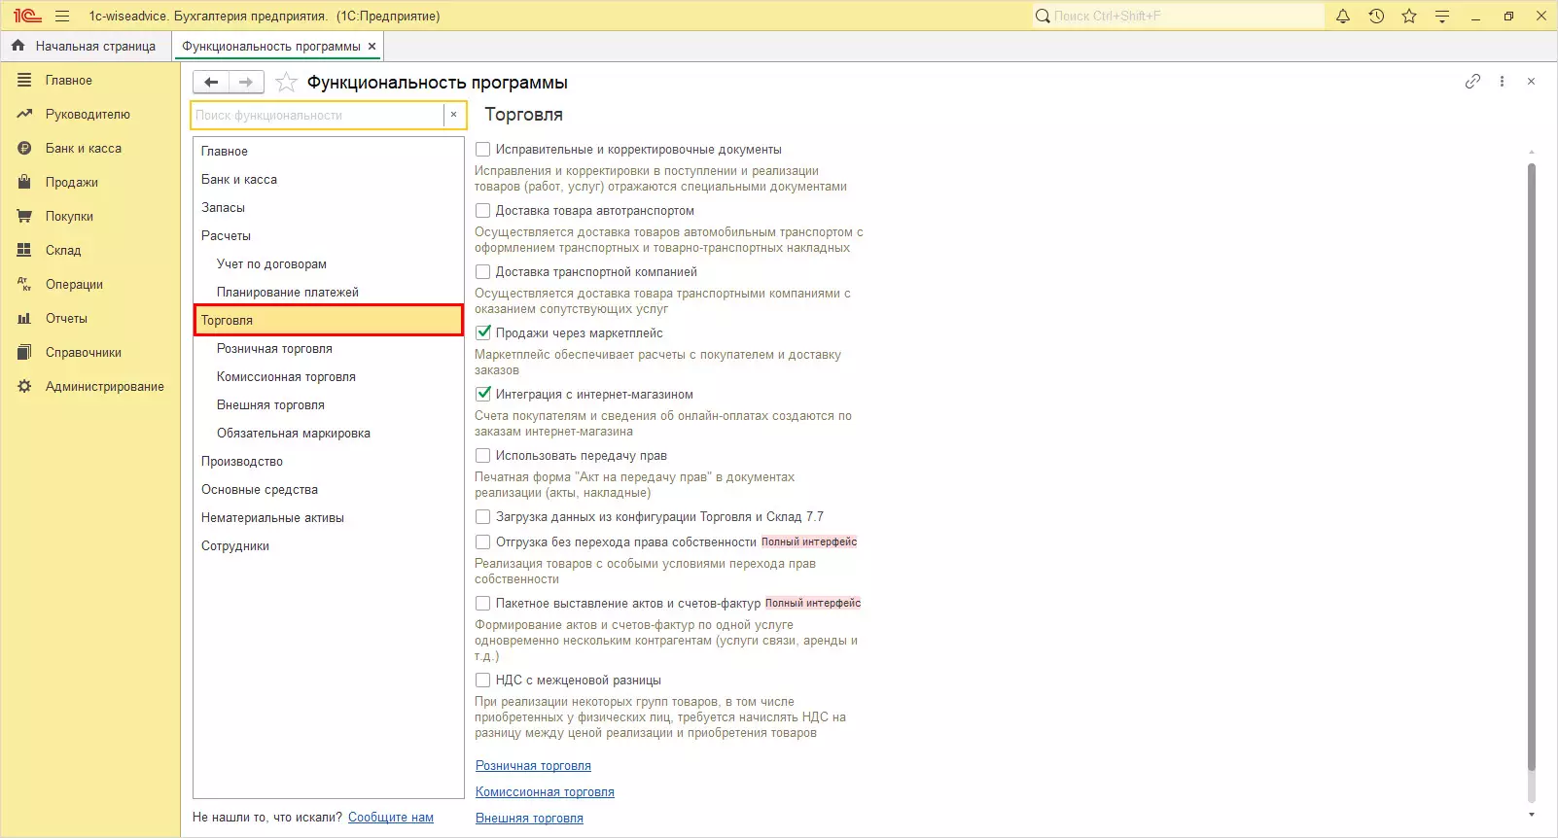
Task: Click the notifications bell icon
Action: (1343, 16)
